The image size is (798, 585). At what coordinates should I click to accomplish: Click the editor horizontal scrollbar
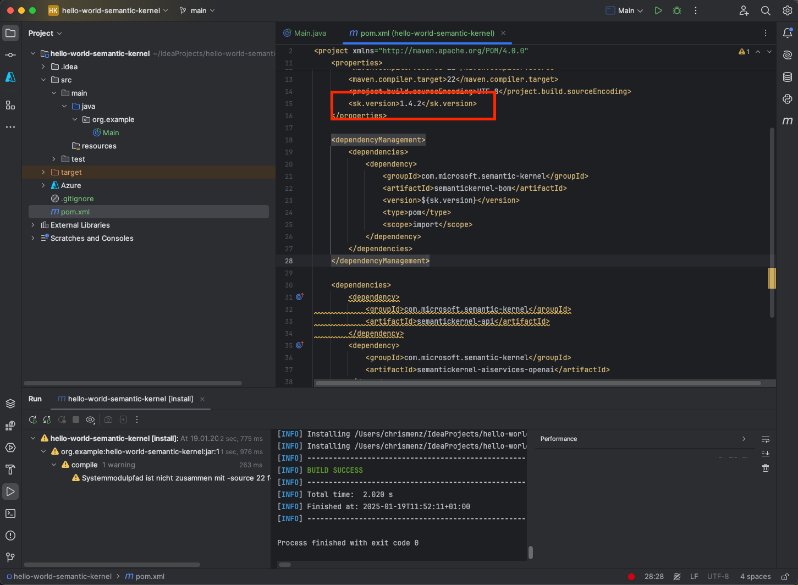coord(538,383)
